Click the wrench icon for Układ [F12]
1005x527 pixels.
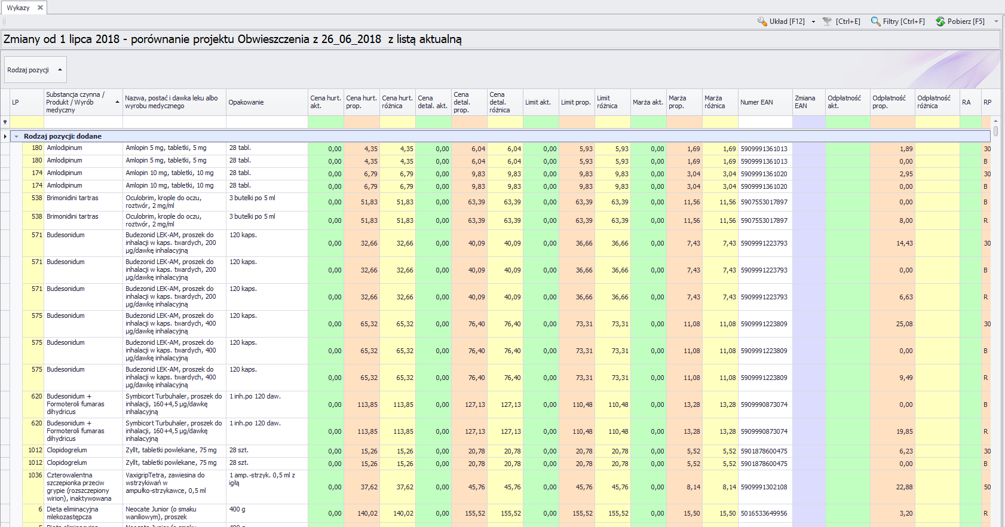[x=762, y=22]
